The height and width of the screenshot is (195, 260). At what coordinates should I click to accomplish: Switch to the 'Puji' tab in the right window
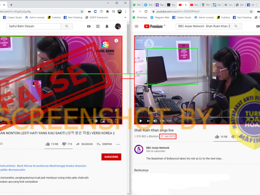[171, 5]
